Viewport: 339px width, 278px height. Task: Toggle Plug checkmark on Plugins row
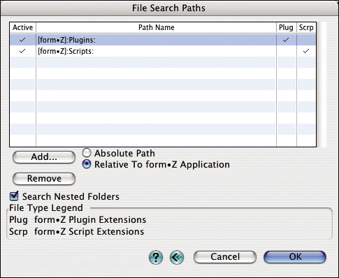click(x=286, y=40)
